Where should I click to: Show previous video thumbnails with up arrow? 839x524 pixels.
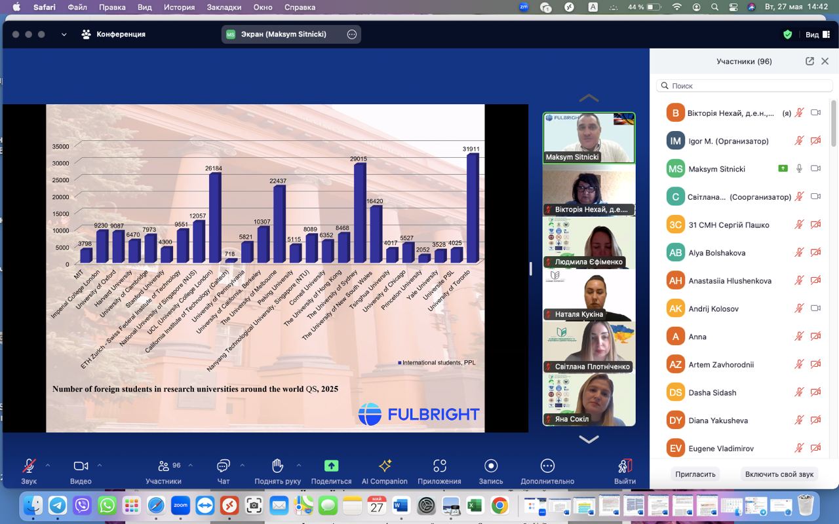pos(589,98)
